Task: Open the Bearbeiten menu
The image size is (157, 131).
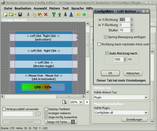Action: (23, 8)
